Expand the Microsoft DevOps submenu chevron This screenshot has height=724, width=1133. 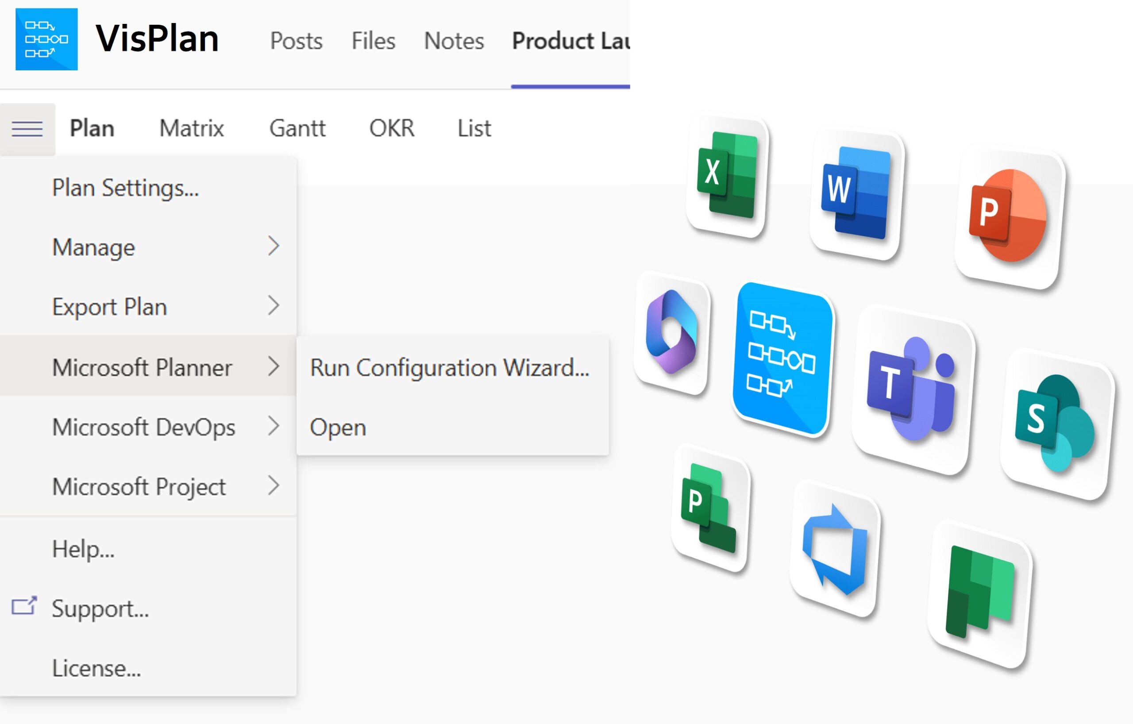click(x=274, y=426)
